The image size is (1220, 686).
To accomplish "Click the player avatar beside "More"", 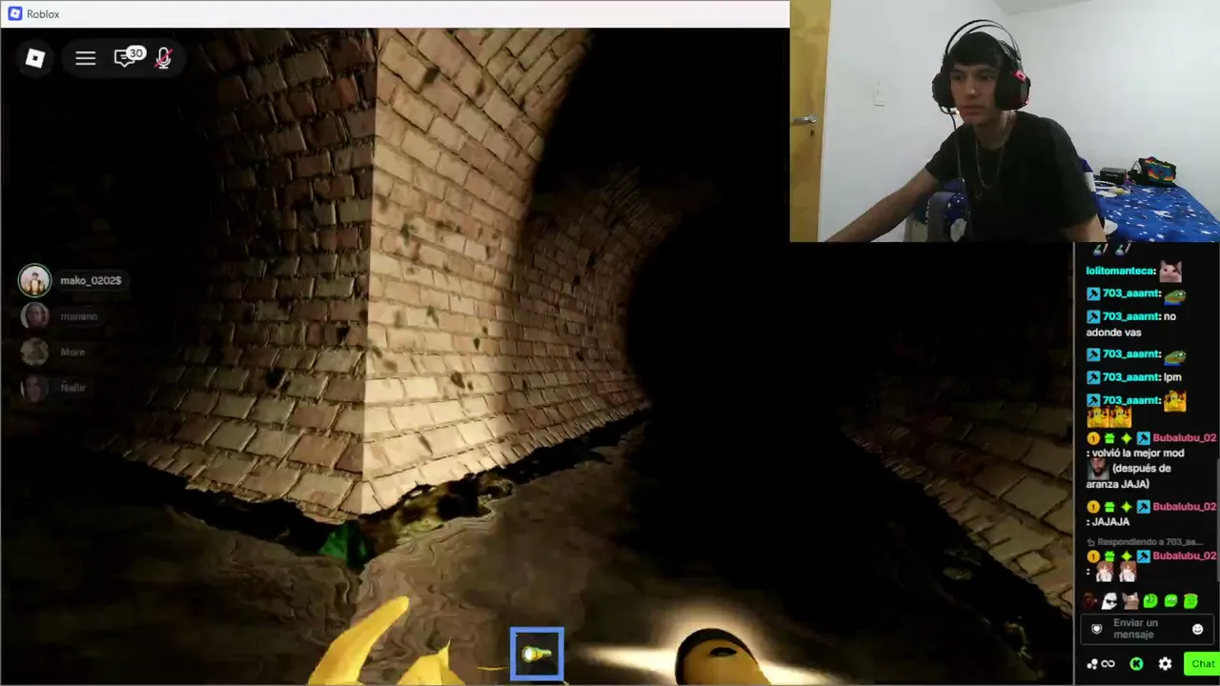I will click(34, 352).
